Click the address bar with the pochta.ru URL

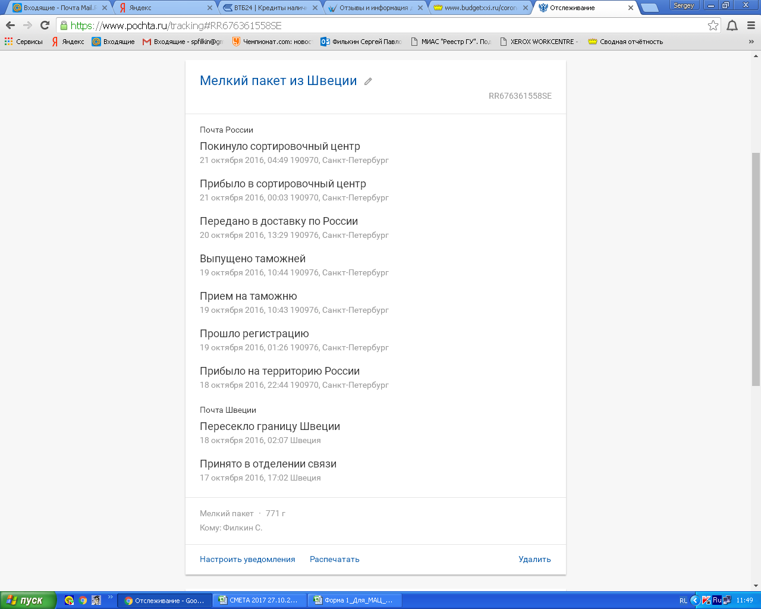click(380, 26)
